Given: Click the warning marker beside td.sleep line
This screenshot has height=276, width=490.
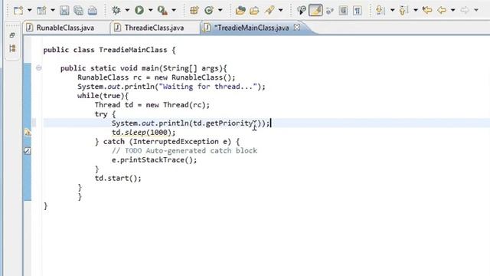Looking at the screenshot, I should pos(28,133).
